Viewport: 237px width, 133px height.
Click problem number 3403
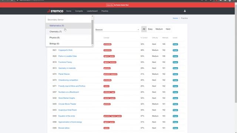(x=54, y=110)
